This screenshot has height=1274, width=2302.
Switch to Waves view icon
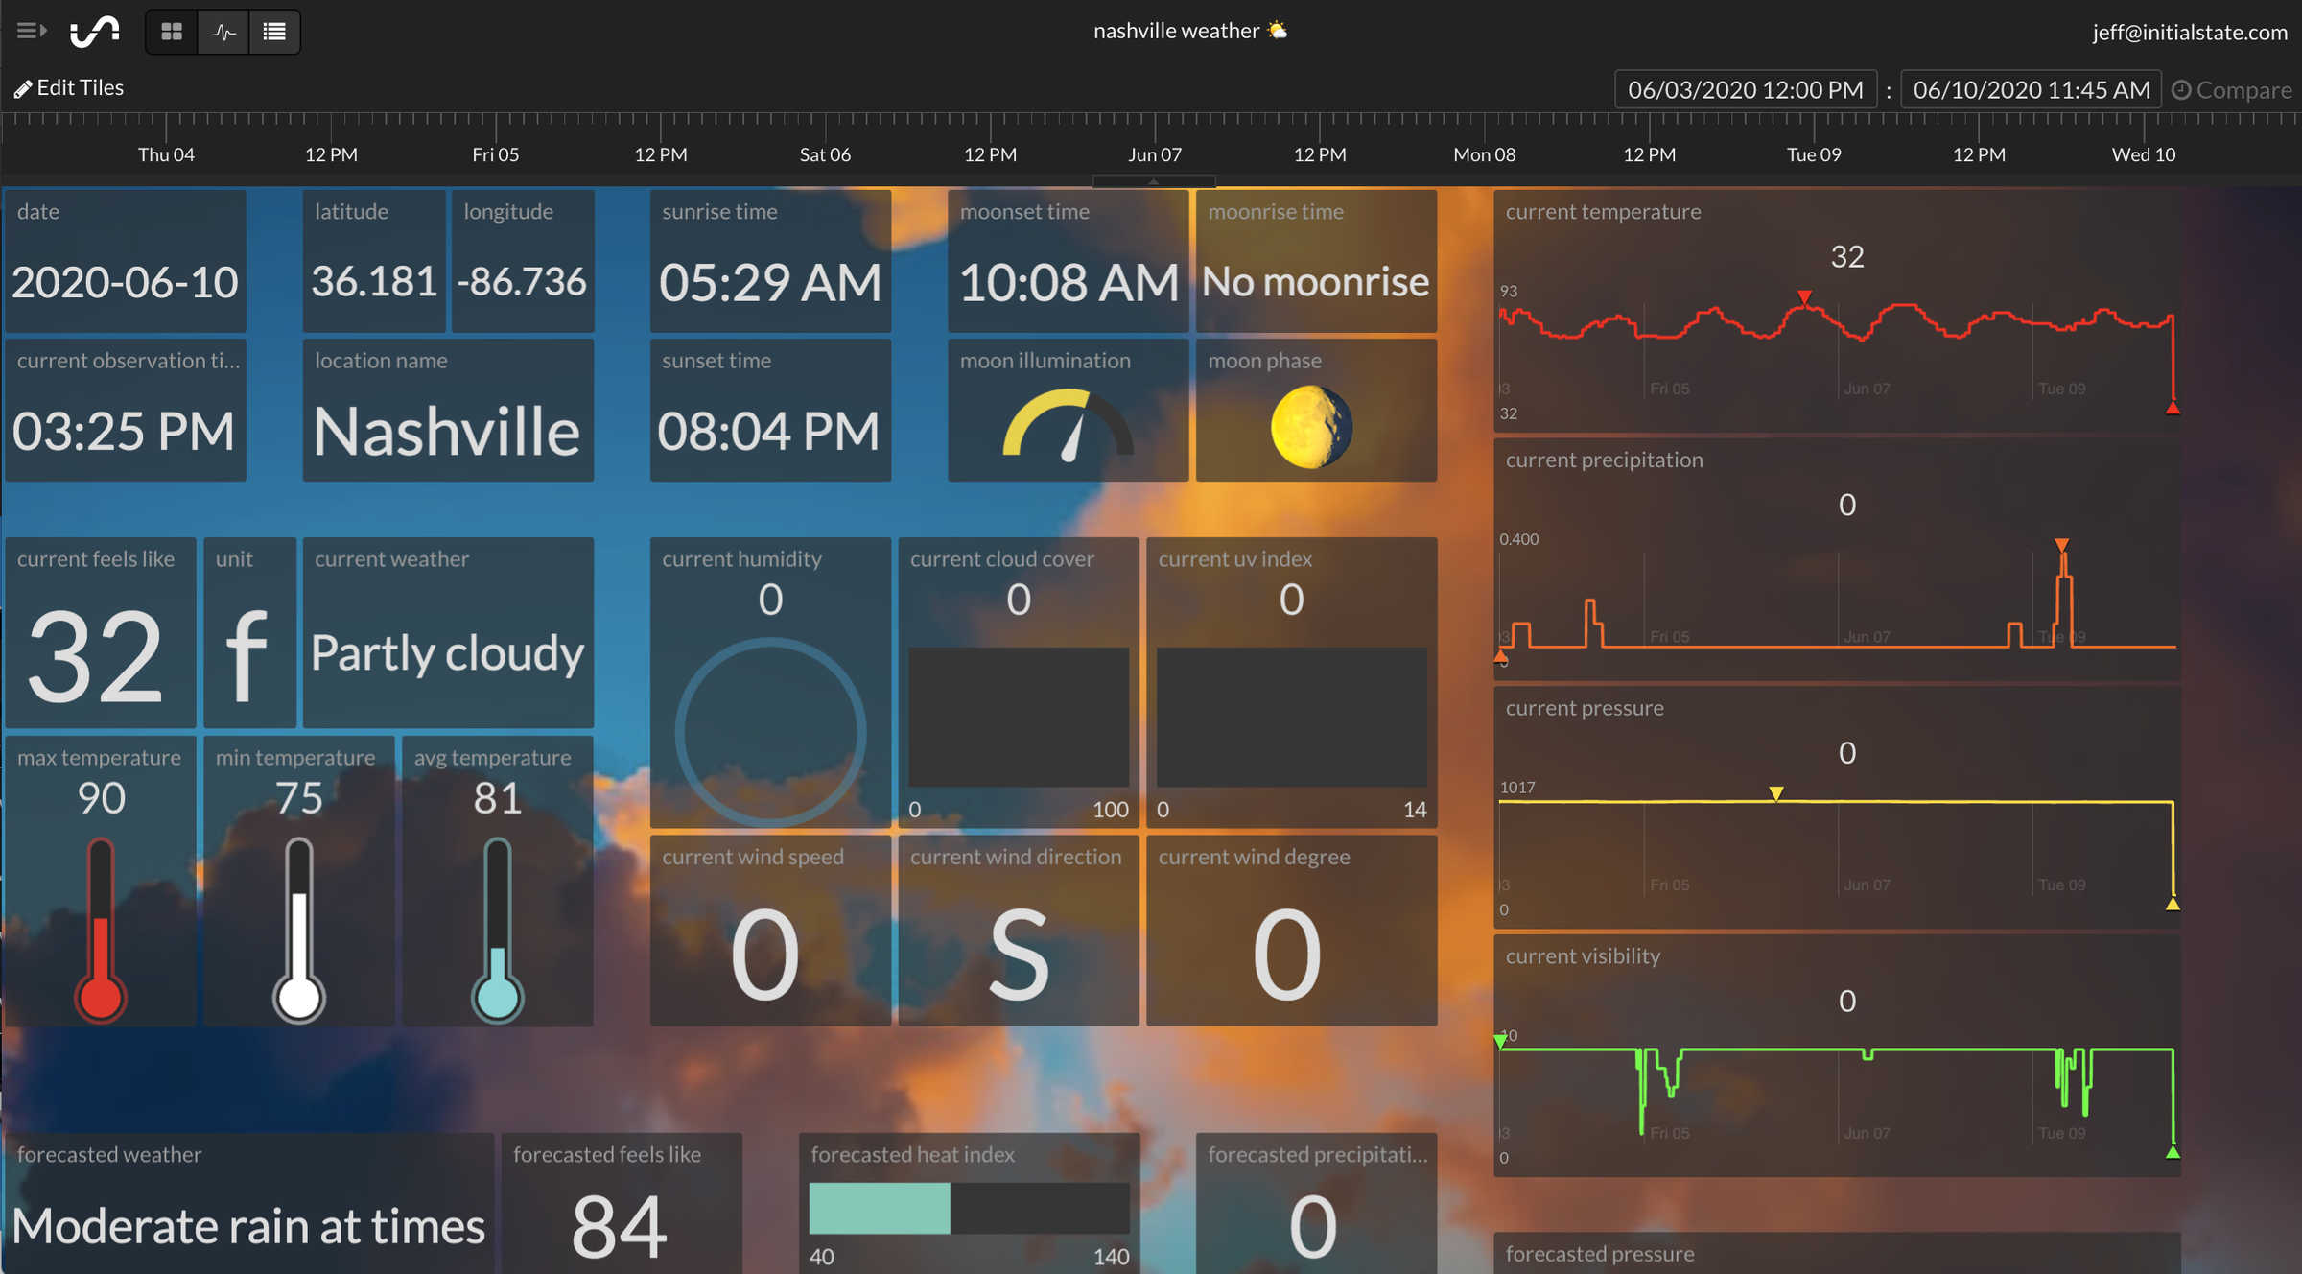pos(223,32)
